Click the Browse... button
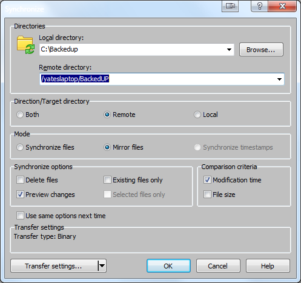Image resolution: width=301 pixels, height=283 pixels. pyautogui.click(x=261, y=50)
